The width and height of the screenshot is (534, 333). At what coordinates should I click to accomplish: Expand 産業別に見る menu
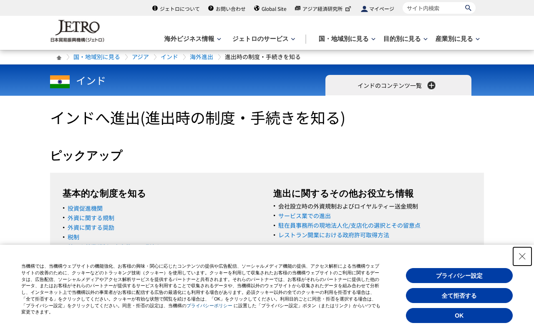(458, 39)
